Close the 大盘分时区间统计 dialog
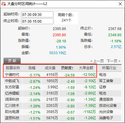Screen dimensions: 125x123 coord(120,4)
